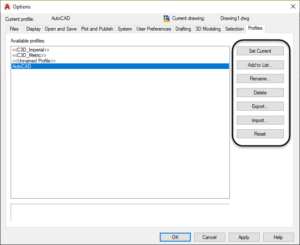This screenshot has height=245, width=300.
Task: Select the <<Unnamed Profile>> entry
Action: tap(120, 61)
